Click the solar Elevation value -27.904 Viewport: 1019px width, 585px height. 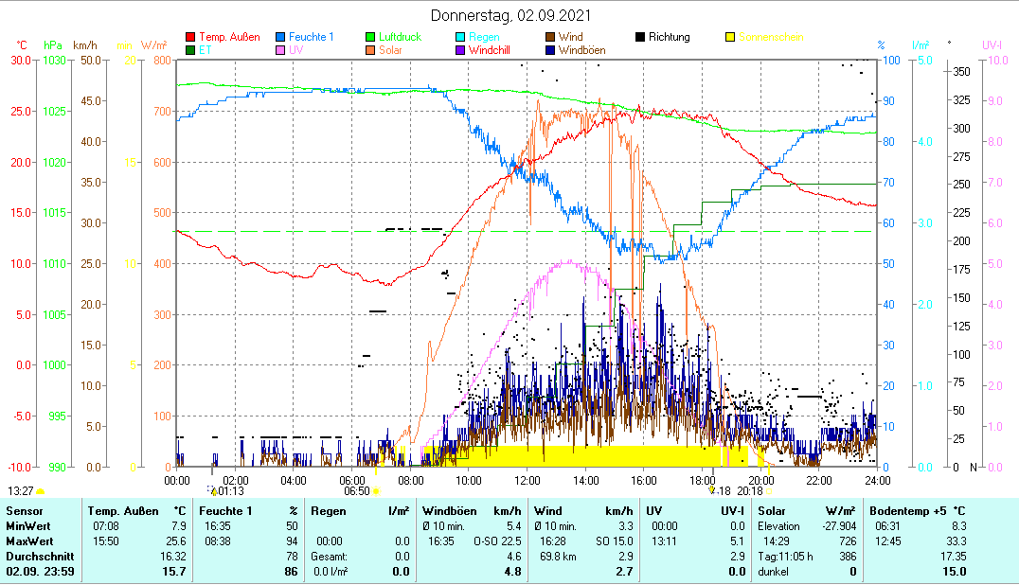click(x=840, y=526)
